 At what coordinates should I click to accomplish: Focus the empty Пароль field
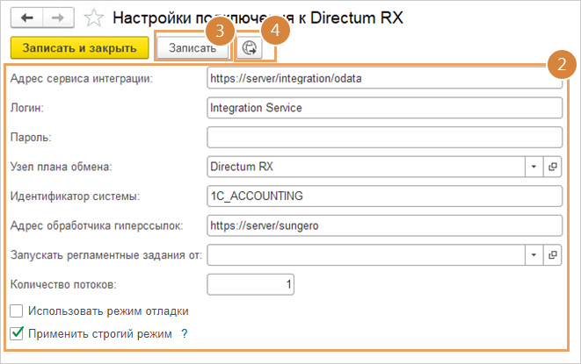coord(383,137)
